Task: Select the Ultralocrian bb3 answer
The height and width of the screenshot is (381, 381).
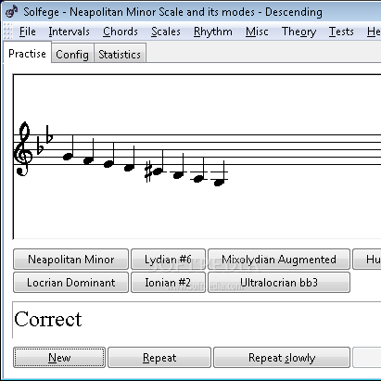Action: [x=279, y=282]
